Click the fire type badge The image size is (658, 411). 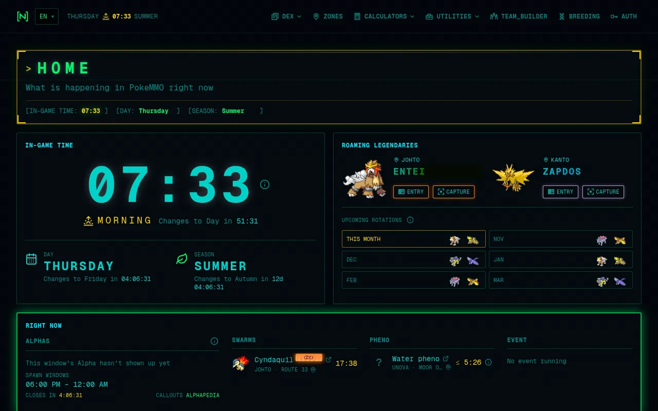[x=309, y=358]
